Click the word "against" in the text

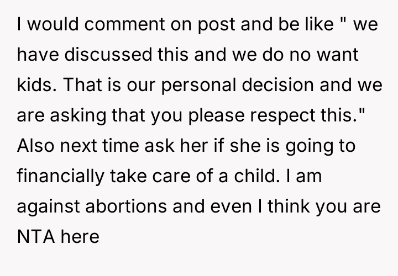tap(48, 208)
